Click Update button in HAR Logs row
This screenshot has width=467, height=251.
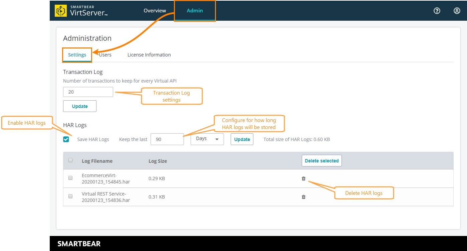tap(242, 139)
